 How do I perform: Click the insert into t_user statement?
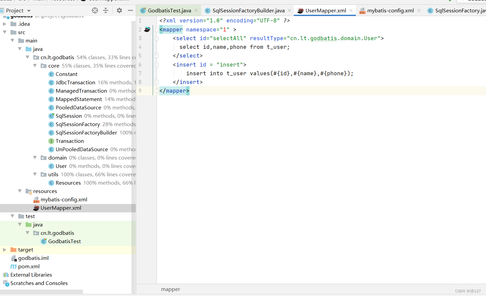point(270,73)
